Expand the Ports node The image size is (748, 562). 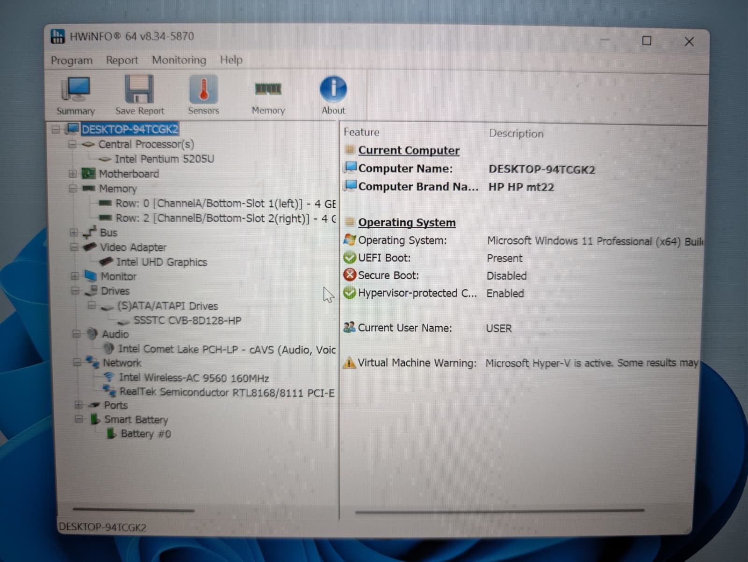pos(79,405)
